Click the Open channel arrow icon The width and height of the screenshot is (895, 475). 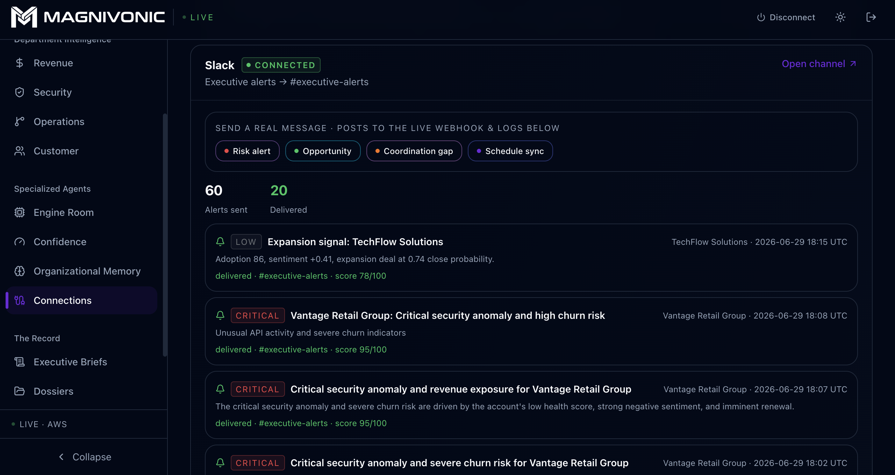click(x=853, y=64)
